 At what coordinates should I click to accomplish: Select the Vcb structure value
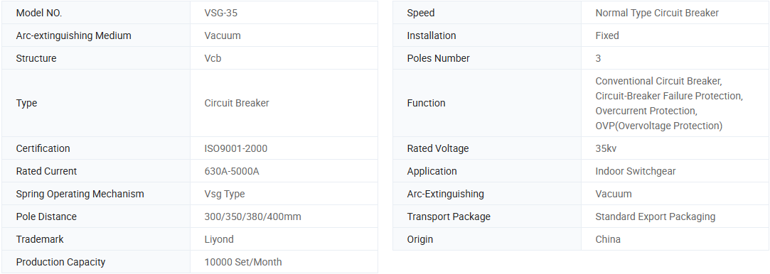(x=213, y=58)
